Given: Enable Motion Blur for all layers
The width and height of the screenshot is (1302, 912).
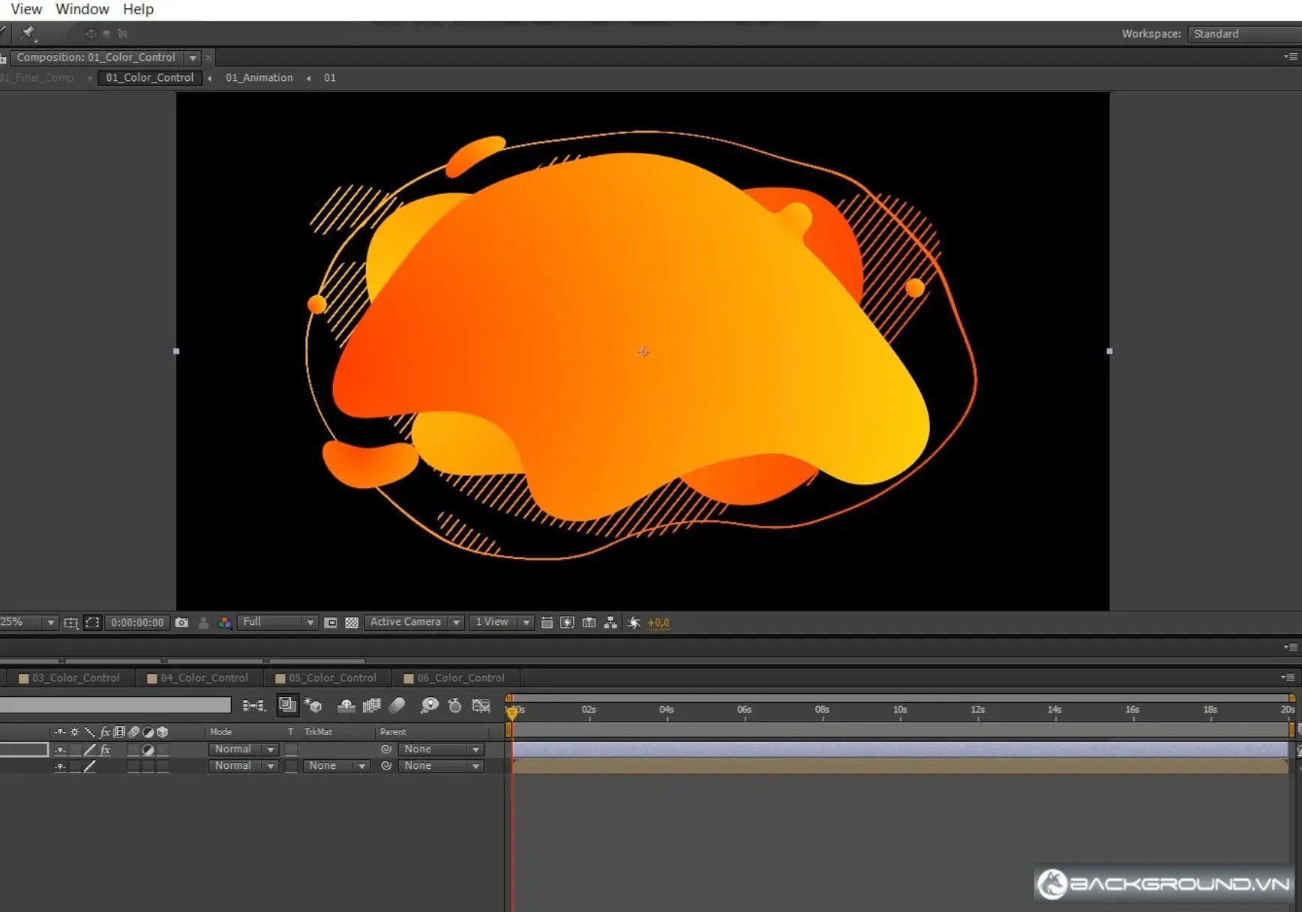Looking at the screenshot, I should click(397, 705).
